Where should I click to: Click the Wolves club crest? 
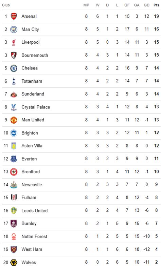(14, 262)
